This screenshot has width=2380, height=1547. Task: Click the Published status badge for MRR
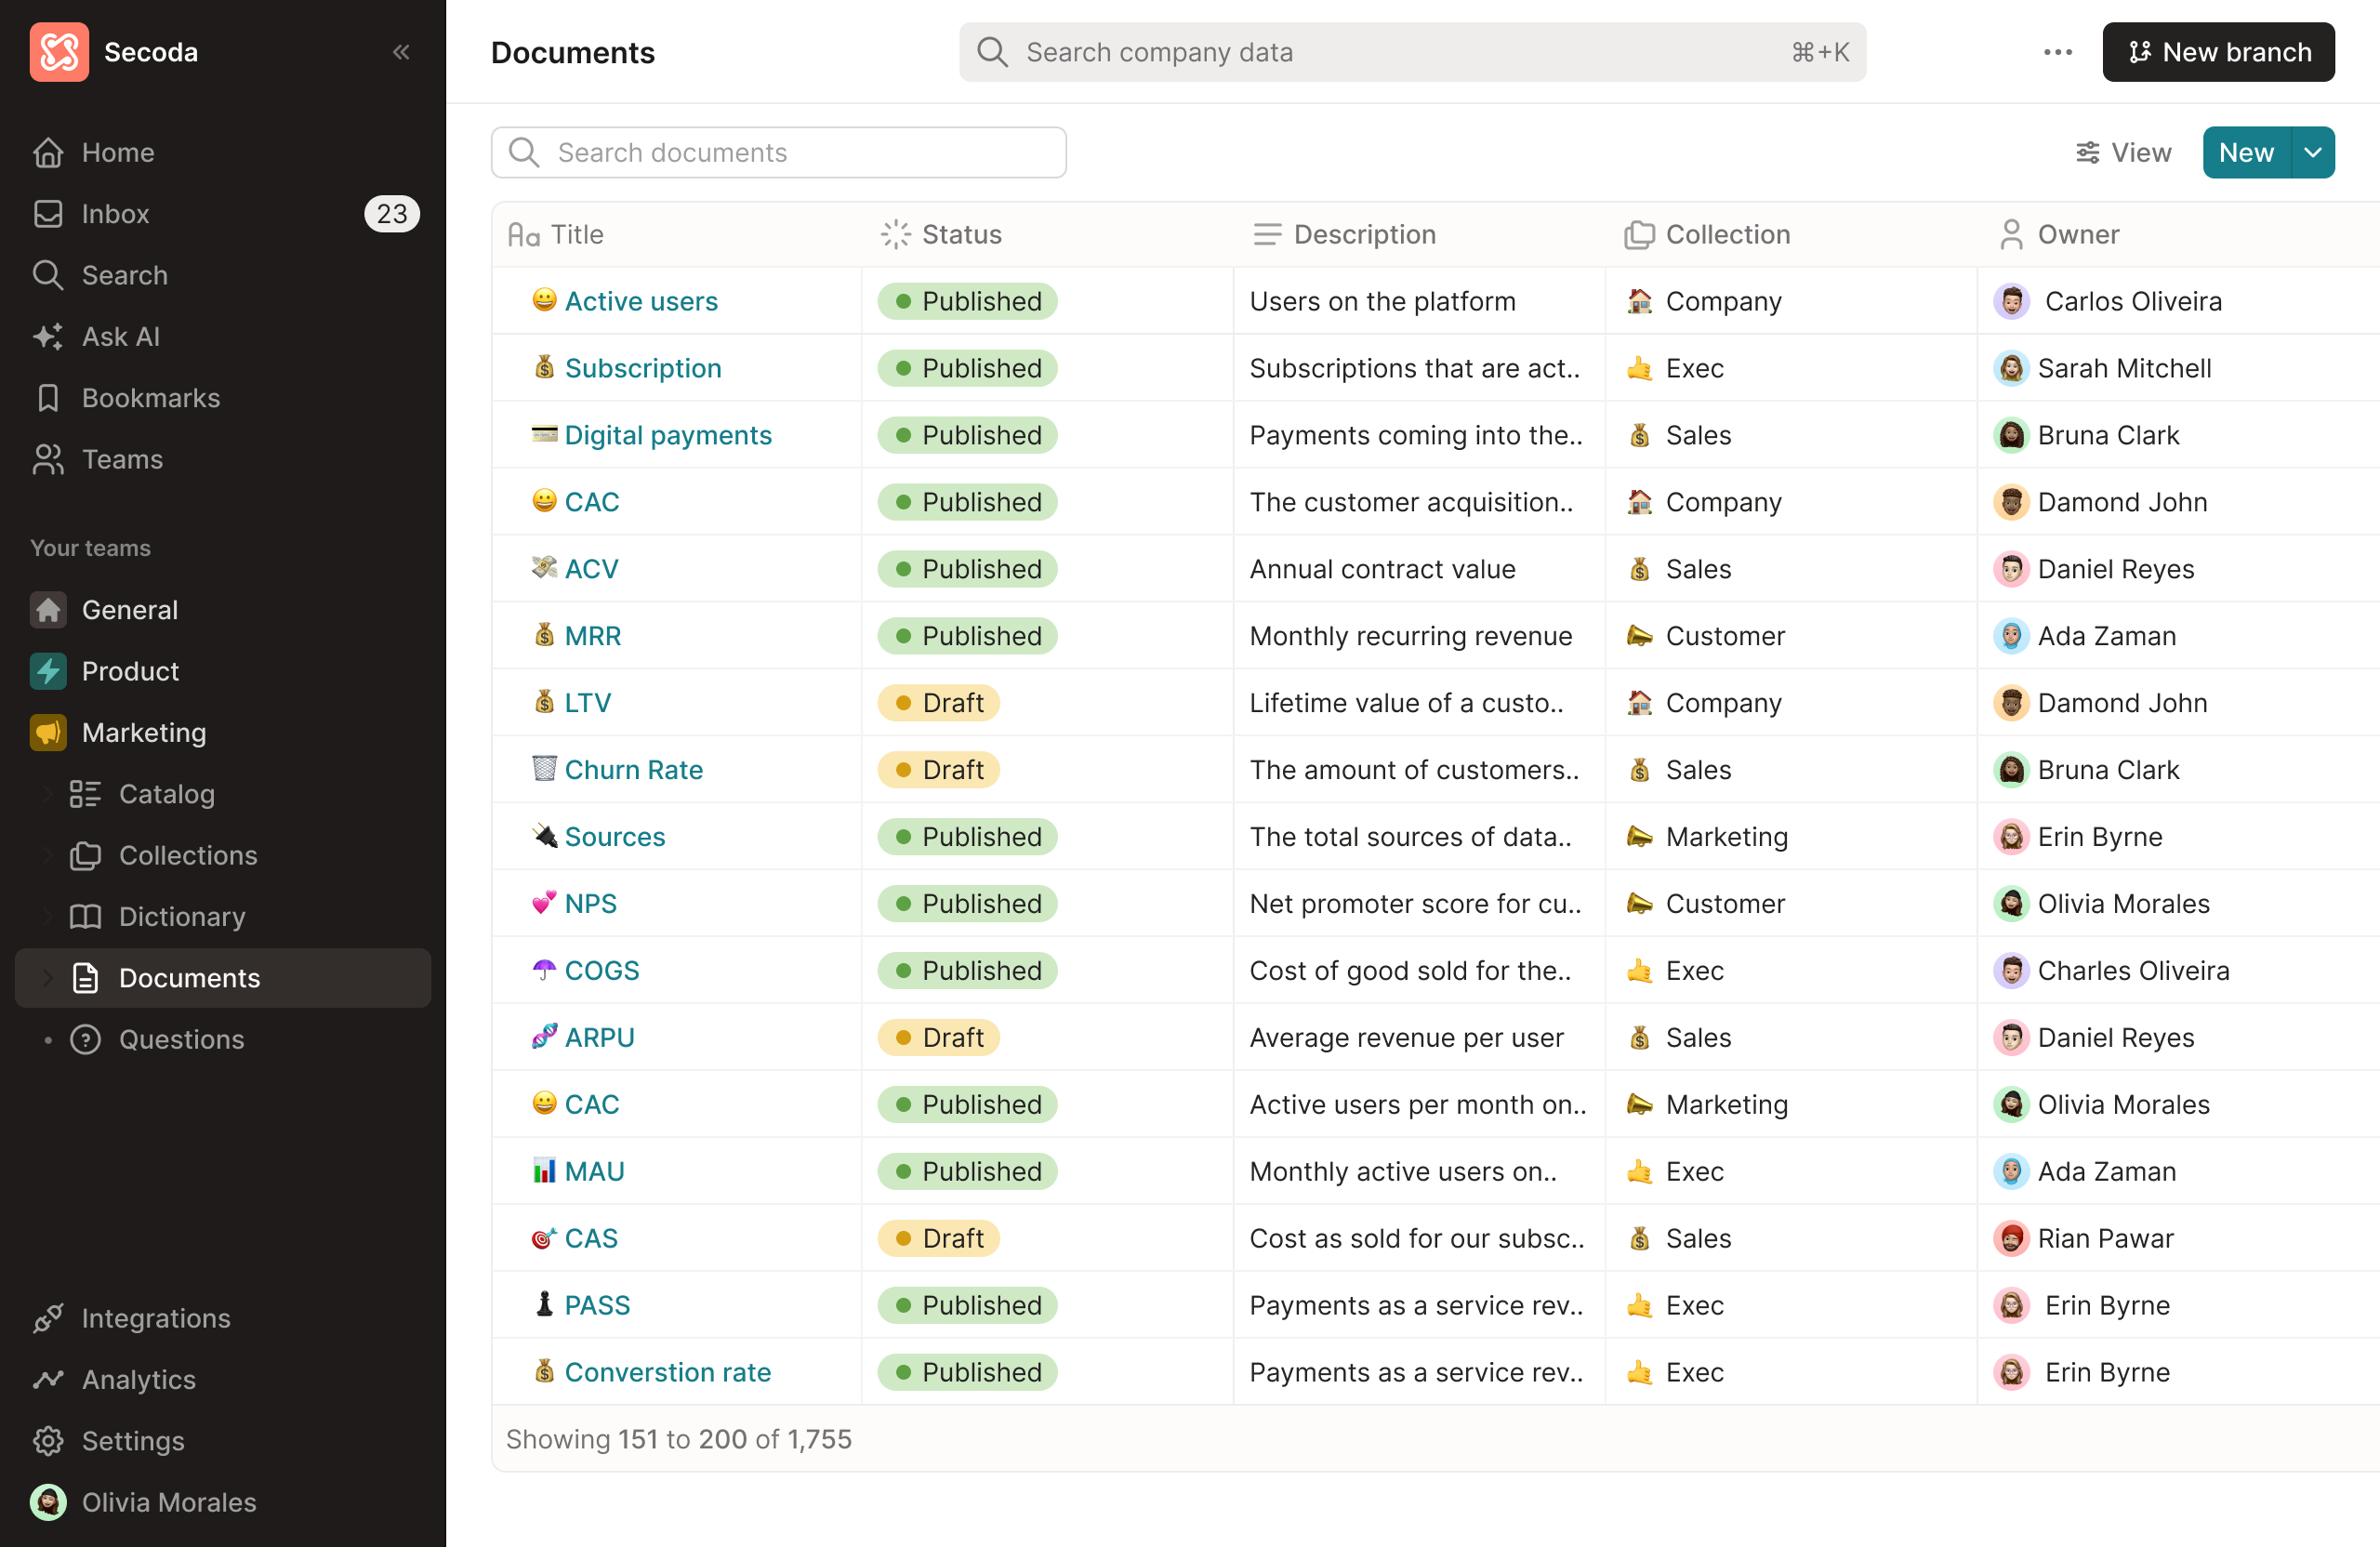967,636
